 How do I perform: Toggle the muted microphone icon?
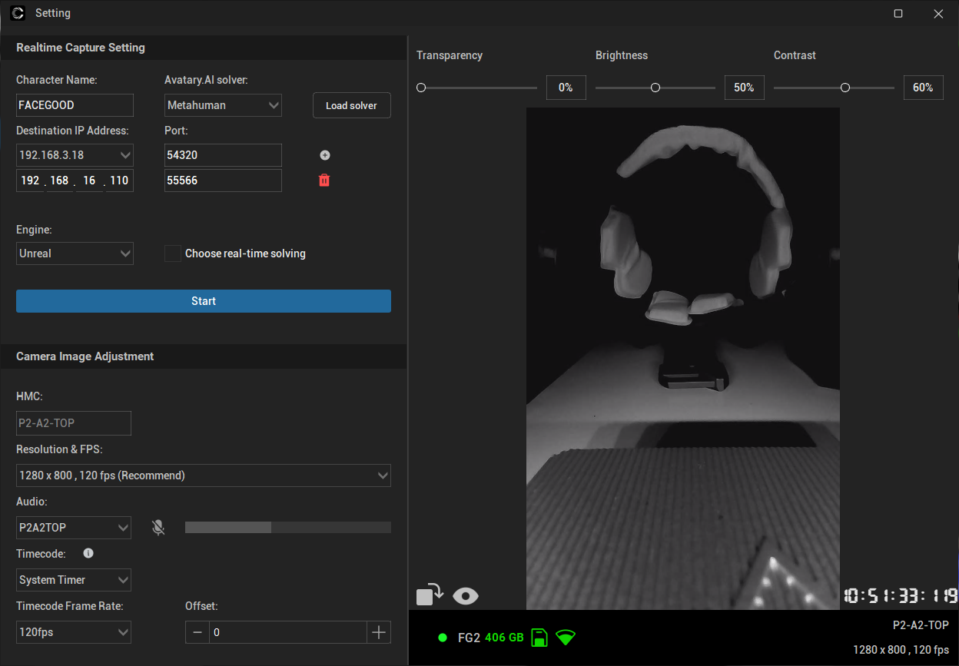(x=158, y=528)
